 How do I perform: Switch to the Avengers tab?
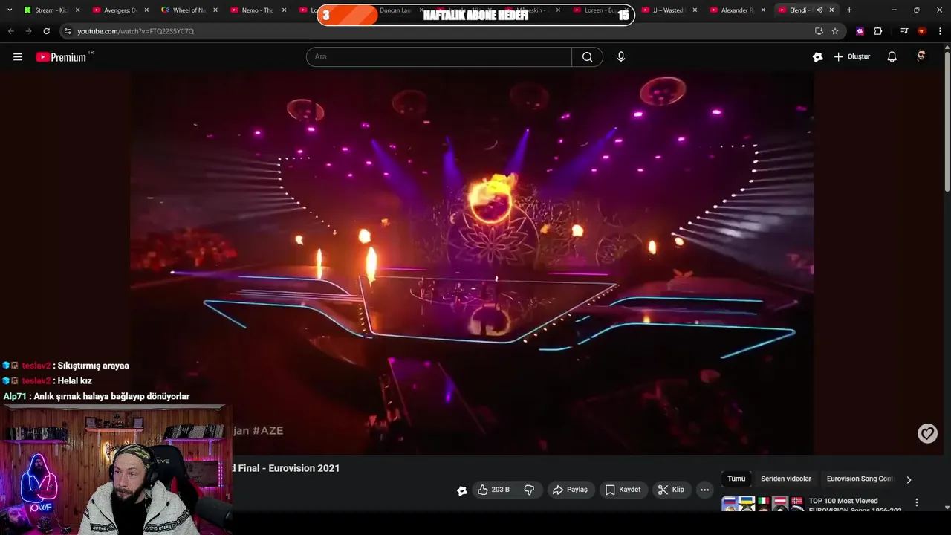pyautogui.click(x=118, y=10)
